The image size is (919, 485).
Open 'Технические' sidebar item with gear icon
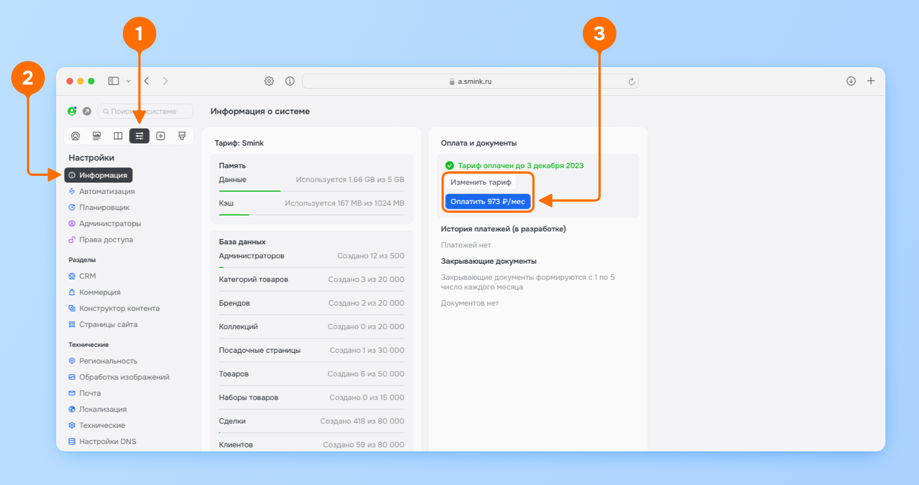96,426
